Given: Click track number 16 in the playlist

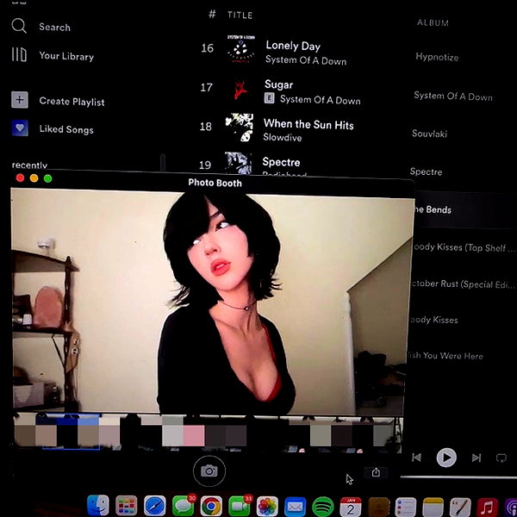Looking at the screenshot, I should click(x=208, y=48).
